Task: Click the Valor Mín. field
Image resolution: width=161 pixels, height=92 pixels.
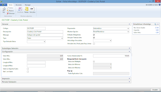Action: point(45,56)
